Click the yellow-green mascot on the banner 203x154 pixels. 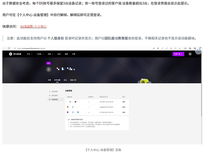[x=144, y=81]
